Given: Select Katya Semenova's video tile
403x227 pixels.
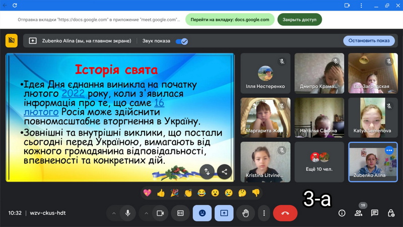Looking at the screenshot, I should (x=372, y=118).
